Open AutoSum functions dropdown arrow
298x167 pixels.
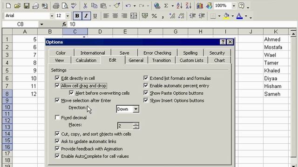click(173, 6)
